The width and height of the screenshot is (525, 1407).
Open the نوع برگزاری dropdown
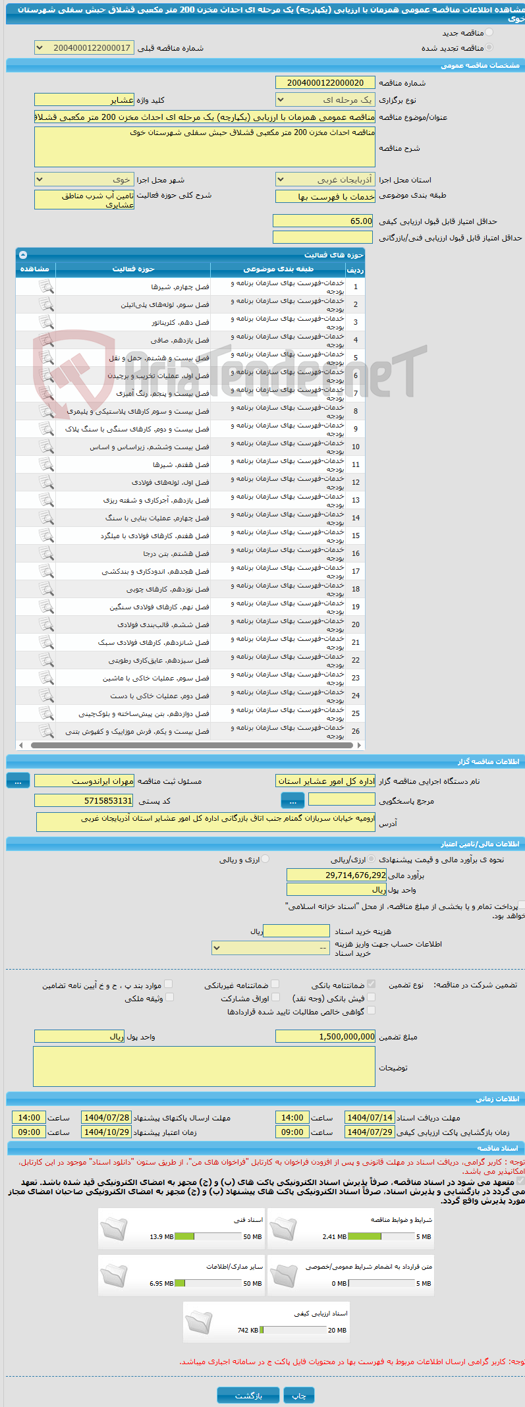click(x=325, y=100)
